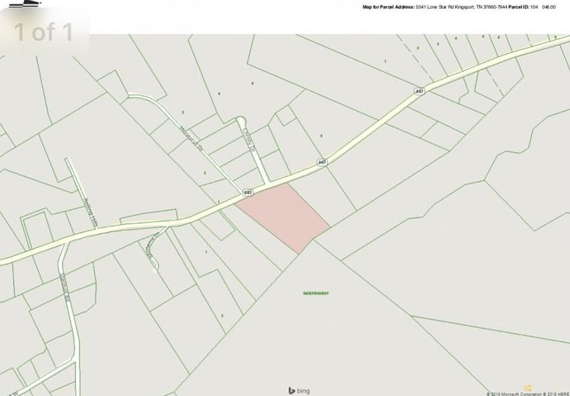The width and height of the screenshot is (570, 396).
Task: Click the bold "Map for Parcel Address:" label
Action: point(388,7)
